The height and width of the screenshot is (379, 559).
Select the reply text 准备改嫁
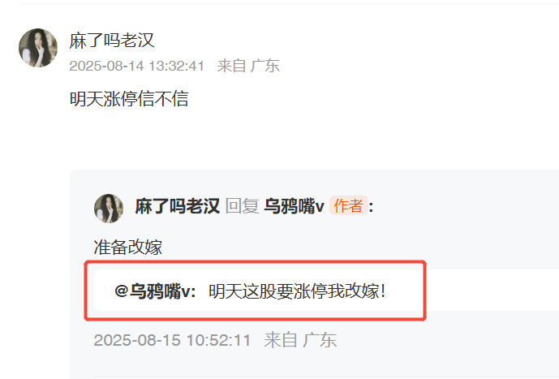(x=127, y=248)
